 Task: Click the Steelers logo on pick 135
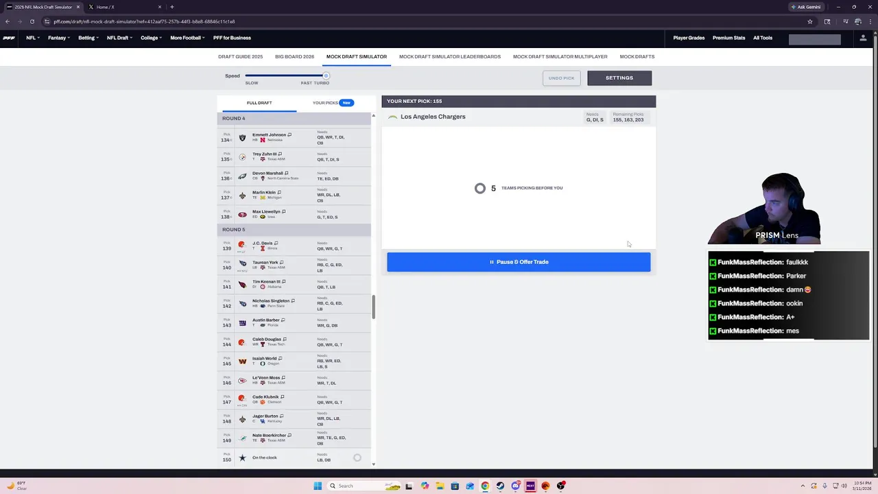point(242,157)
